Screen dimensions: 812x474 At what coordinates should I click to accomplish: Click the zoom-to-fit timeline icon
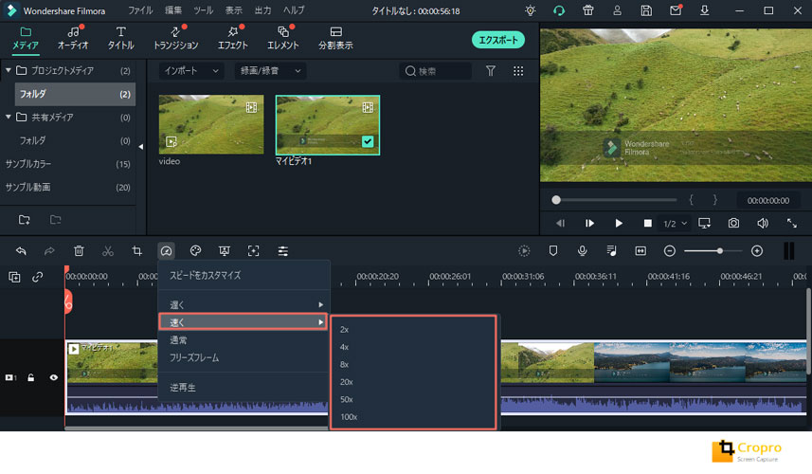coord(641,251)
